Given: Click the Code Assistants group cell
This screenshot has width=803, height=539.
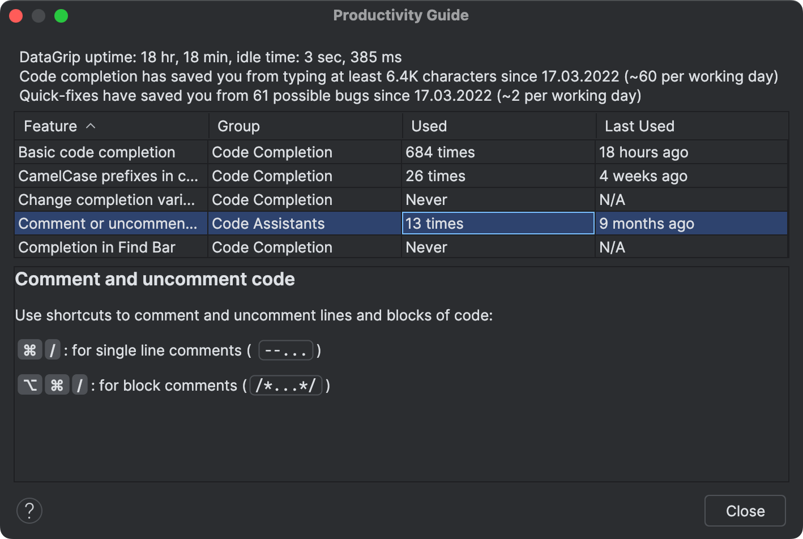Looking at the screenshot, I should click(268, 224).
